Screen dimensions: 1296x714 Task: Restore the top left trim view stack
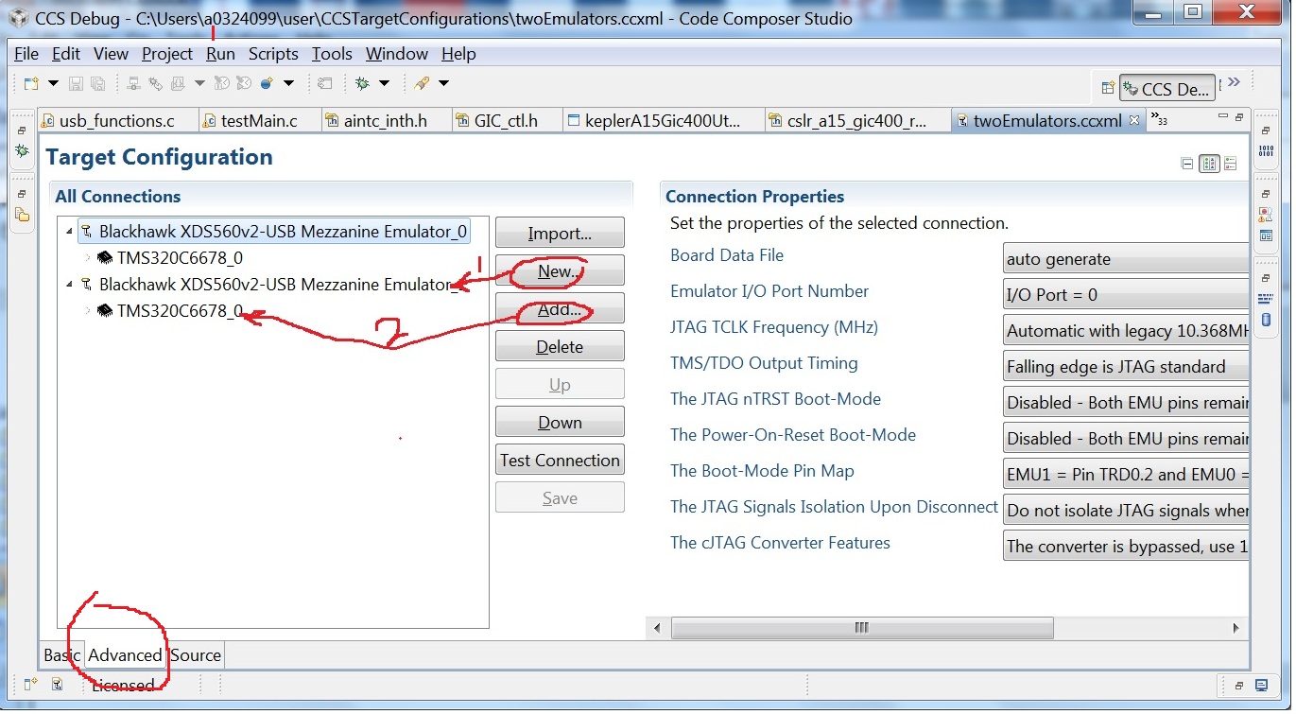click(x=22, y=130)
